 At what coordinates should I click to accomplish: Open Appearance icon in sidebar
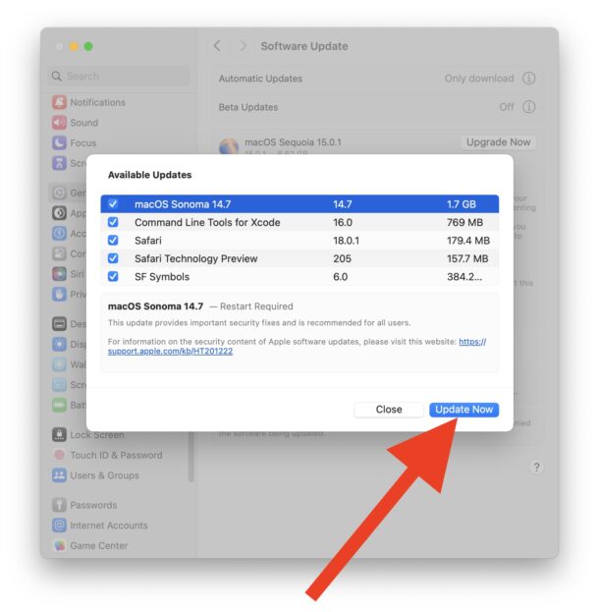point(59,213)
